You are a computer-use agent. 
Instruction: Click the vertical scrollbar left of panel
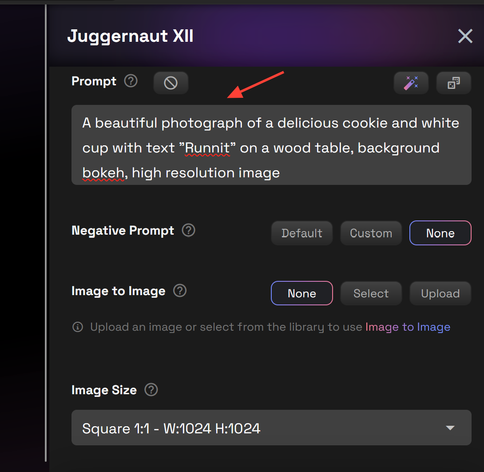46,231
